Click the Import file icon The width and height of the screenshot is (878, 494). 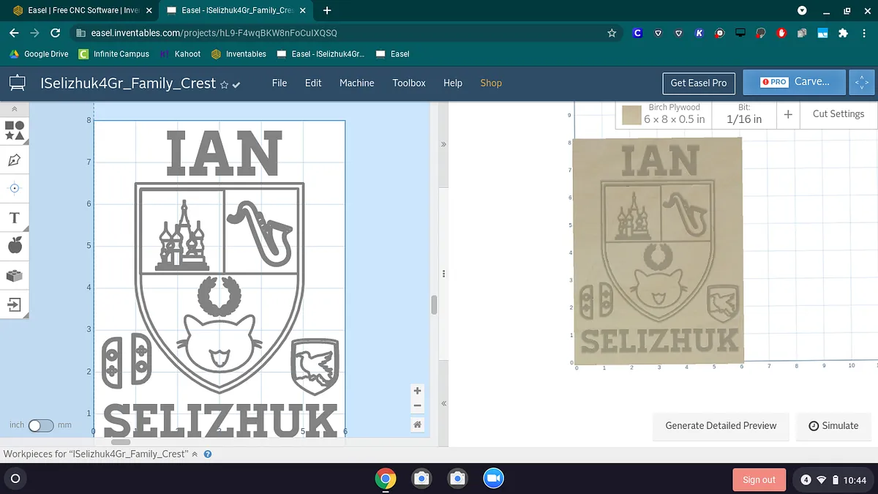coord(15,304)
